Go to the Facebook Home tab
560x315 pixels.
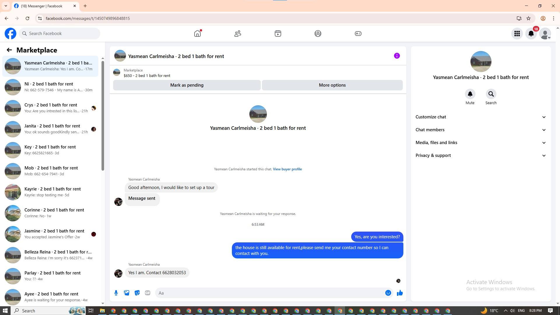coord(197,34)
